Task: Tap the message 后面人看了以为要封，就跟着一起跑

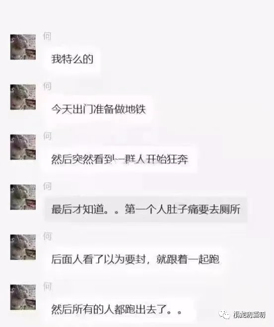Action: click(136, 260)
